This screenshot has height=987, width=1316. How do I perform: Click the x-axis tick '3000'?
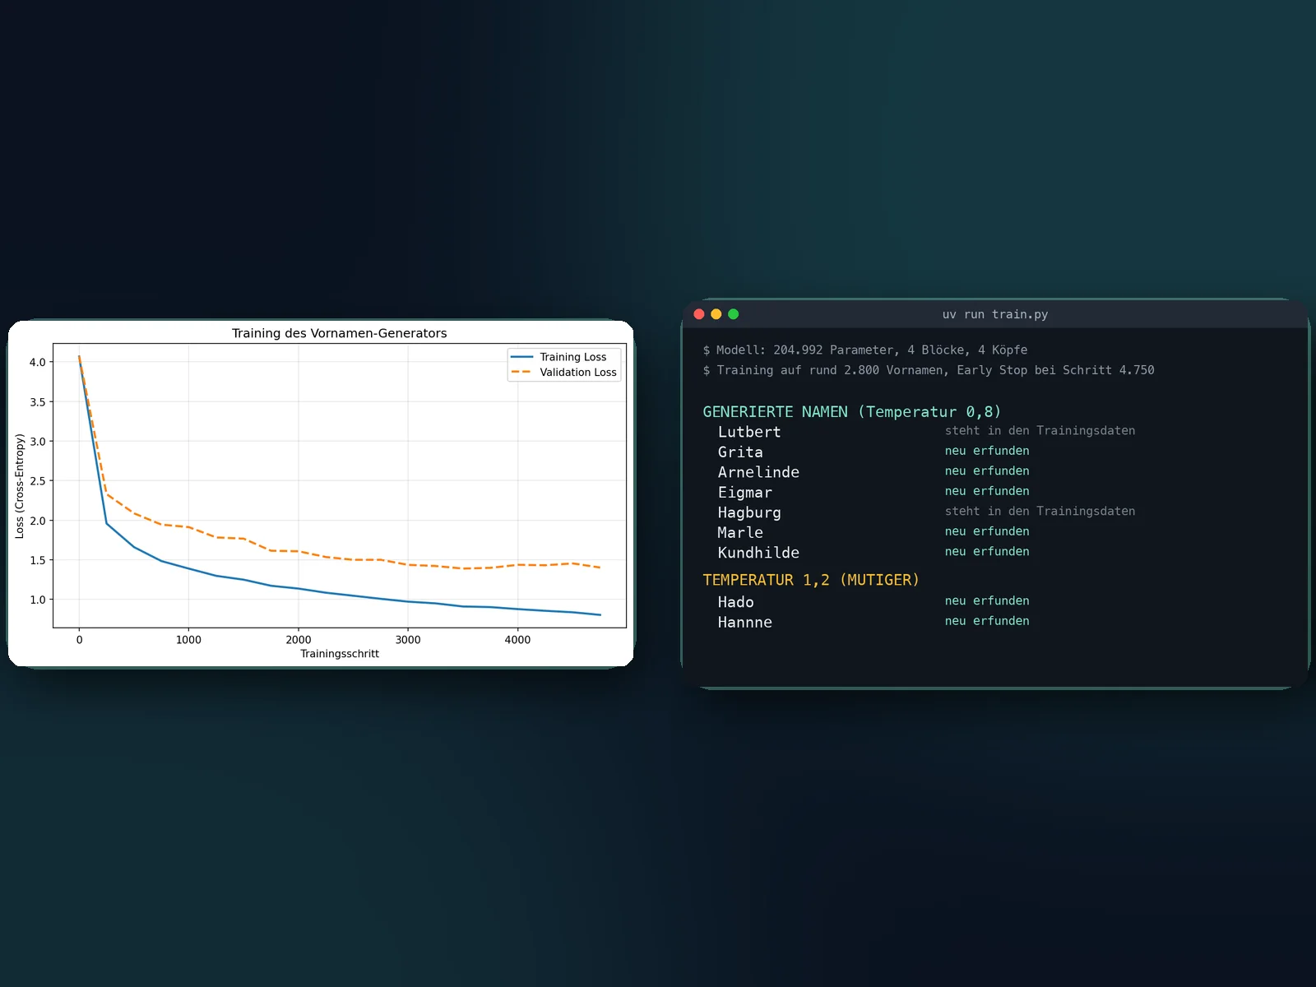408,640
